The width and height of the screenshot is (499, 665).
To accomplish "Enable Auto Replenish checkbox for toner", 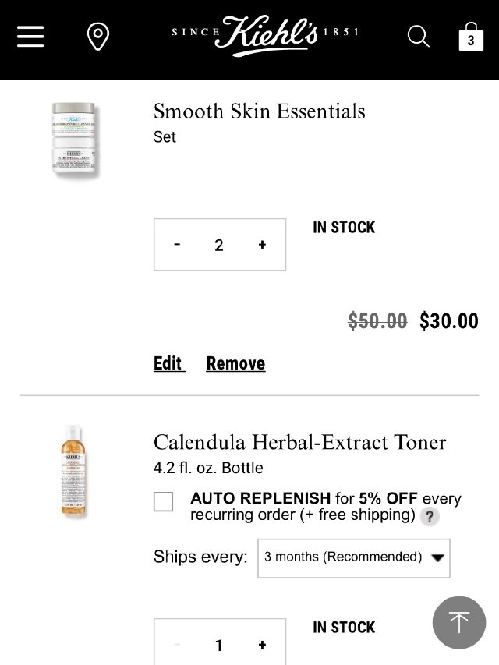I will coord(164,501).
